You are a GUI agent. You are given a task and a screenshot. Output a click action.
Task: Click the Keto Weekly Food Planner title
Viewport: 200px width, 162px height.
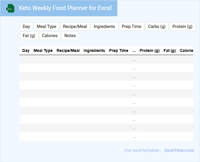65,8
